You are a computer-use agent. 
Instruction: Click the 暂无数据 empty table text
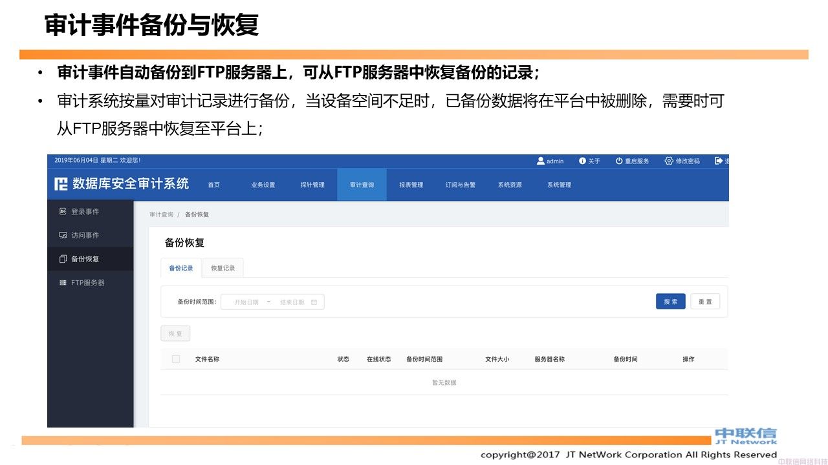[444, 382]
